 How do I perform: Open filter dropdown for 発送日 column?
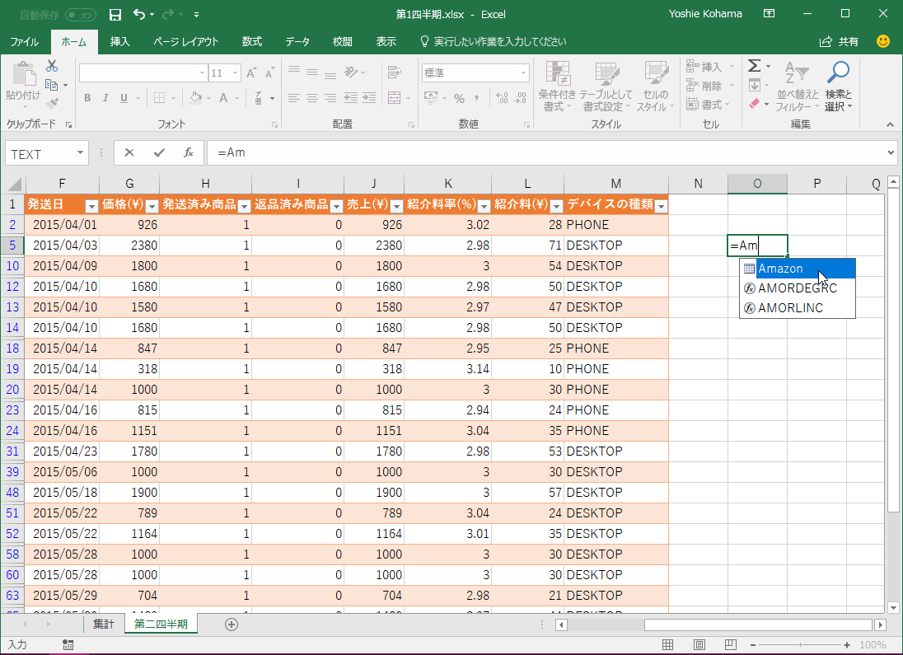(91, 206)
